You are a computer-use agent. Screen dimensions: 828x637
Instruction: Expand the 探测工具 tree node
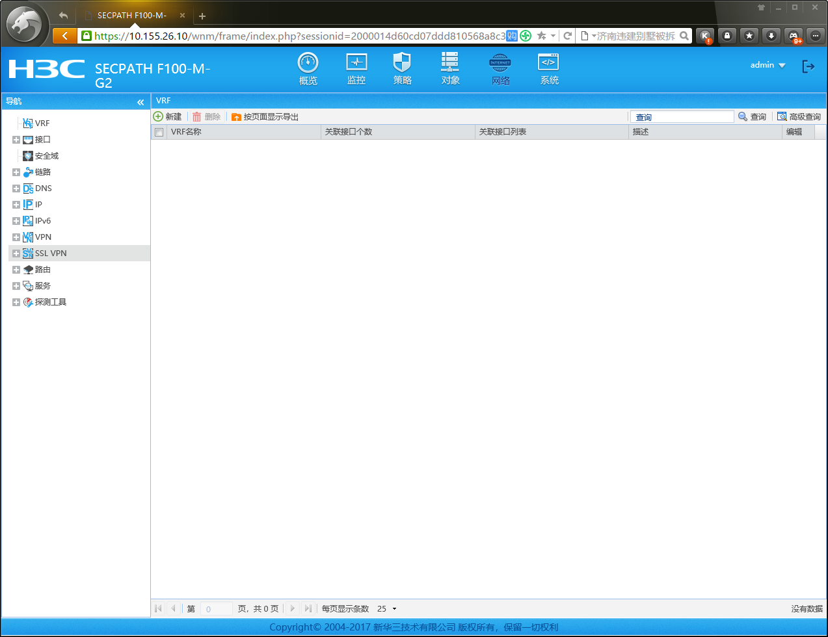(x=16, y=302)
